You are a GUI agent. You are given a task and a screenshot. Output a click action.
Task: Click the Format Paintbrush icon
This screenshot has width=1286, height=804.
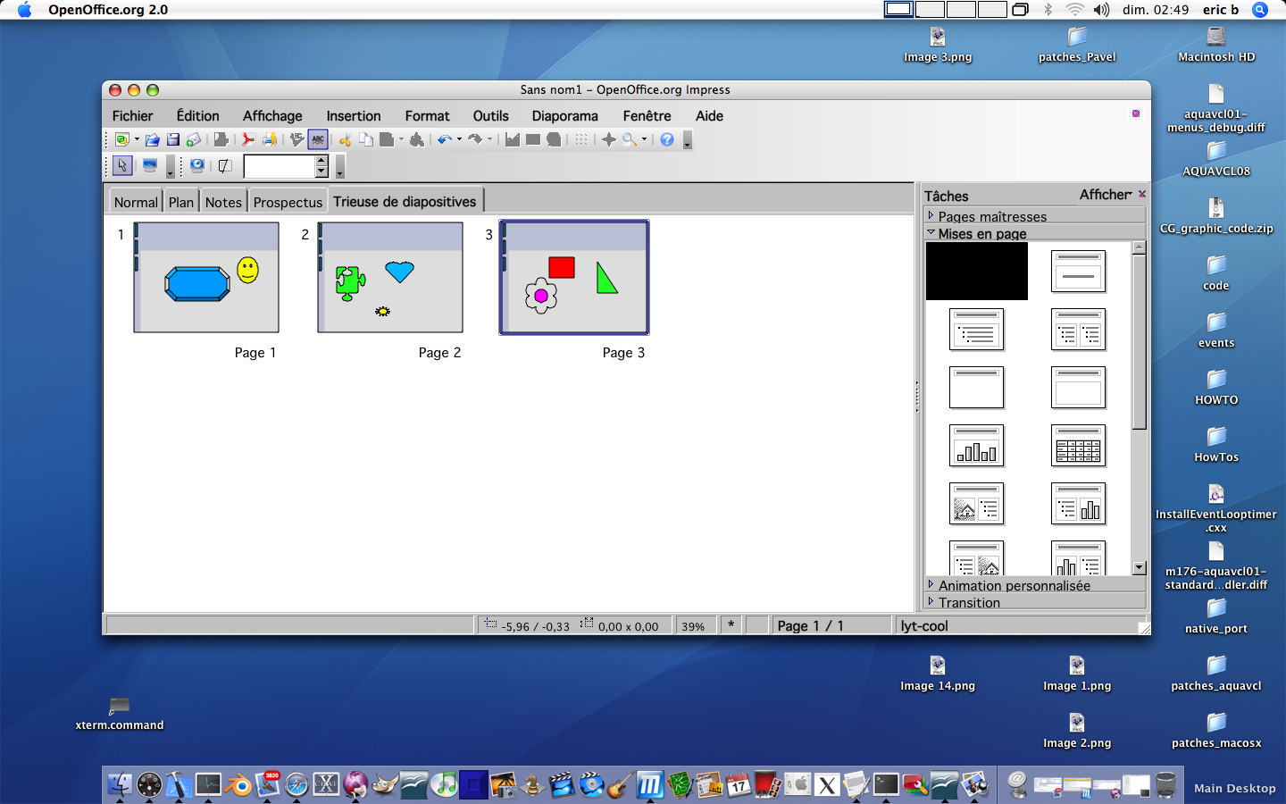click(416, 139)
